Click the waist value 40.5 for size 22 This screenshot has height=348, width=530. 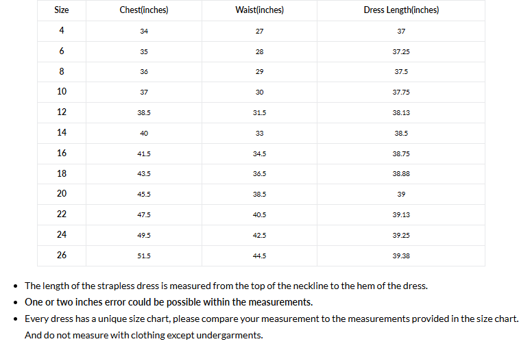tap(259, 215)
